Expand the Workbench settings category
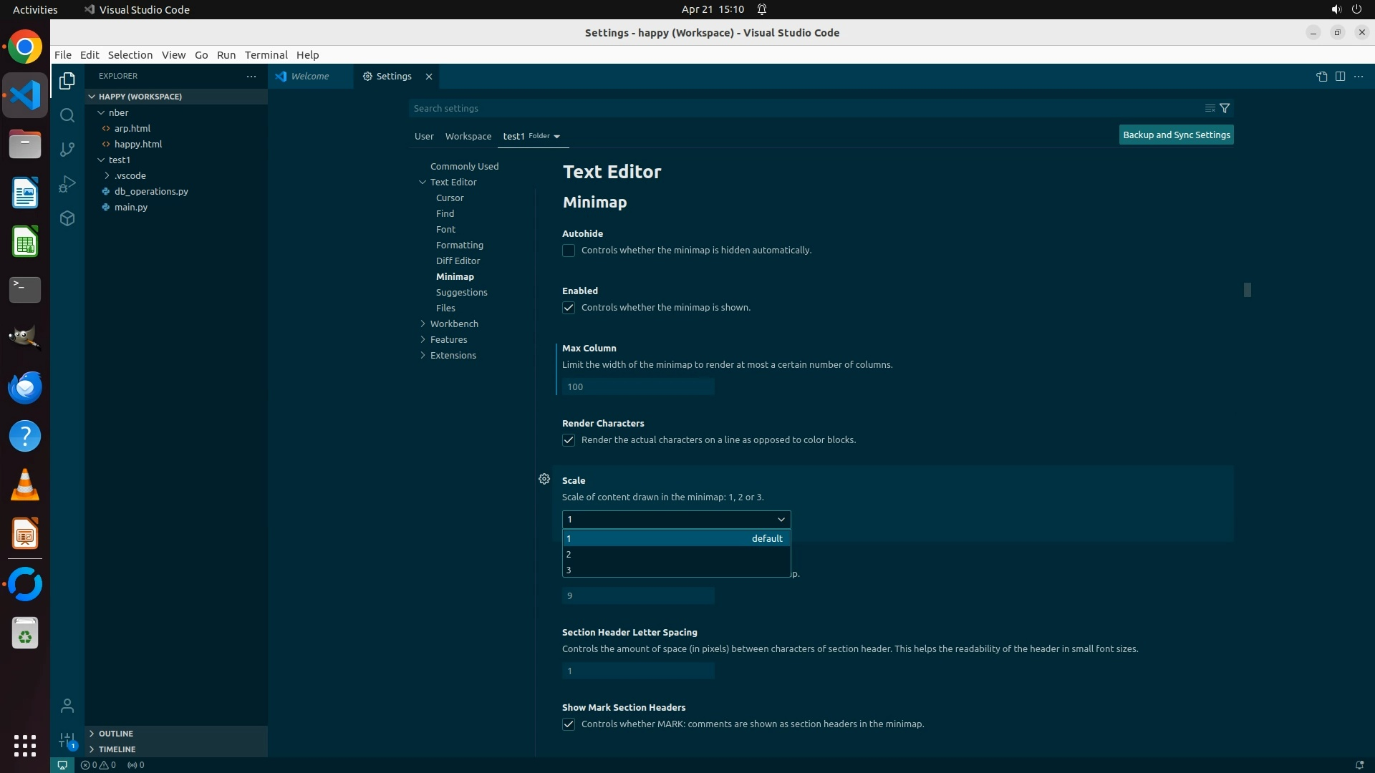Screen dimensions: 1375x773 click(454, 324)
